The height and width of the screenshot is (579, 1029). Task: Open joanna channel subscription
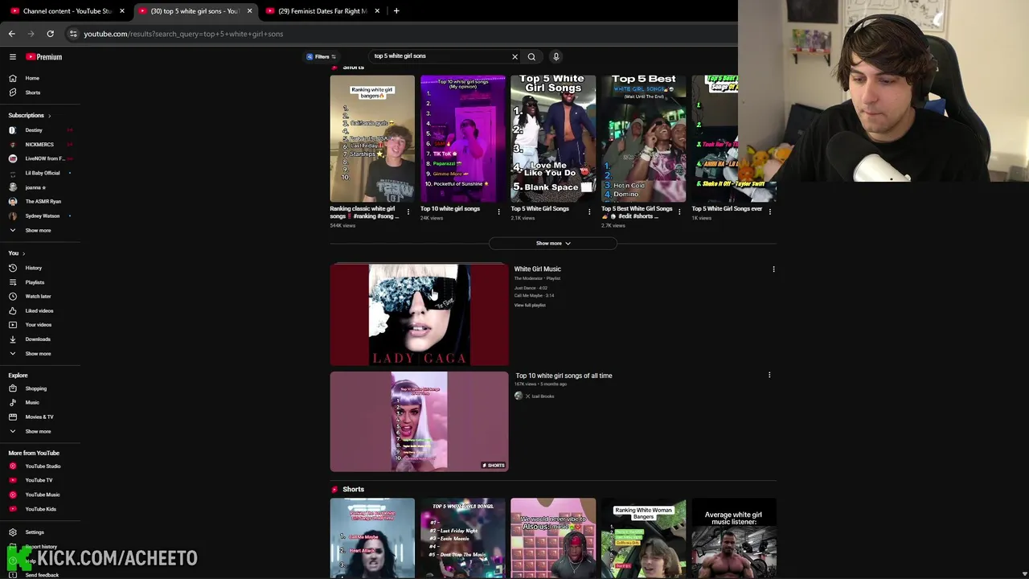pos(34,187)
